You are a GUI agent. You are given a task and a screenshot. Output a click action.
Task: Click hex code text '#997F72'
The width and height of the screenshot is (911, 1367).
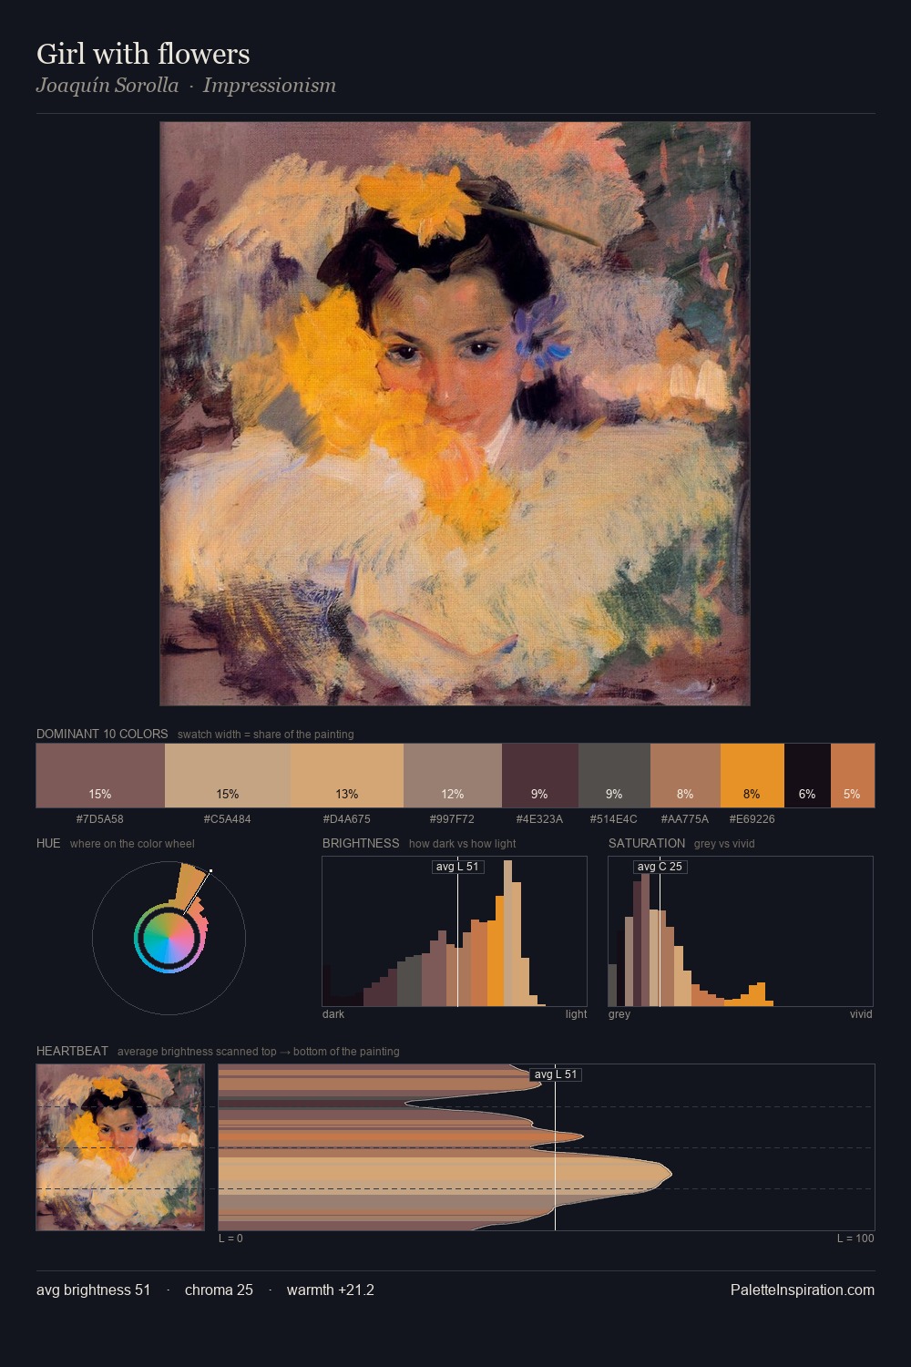(x=453, y=818)
